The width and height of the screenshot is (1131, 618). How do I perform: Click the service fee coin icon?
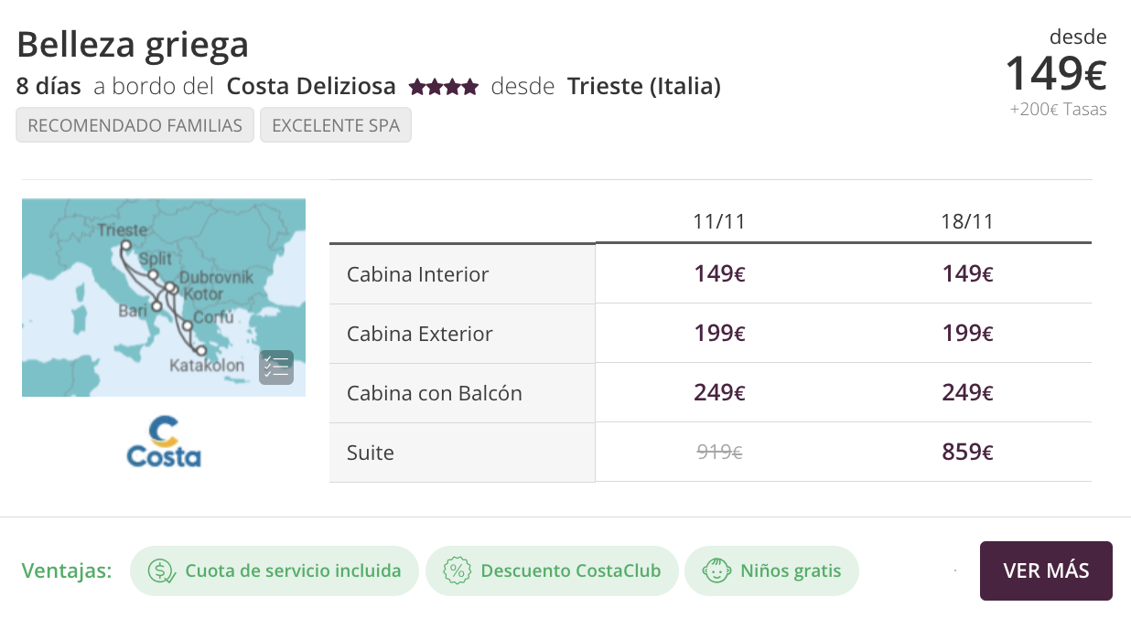(162, 570)
